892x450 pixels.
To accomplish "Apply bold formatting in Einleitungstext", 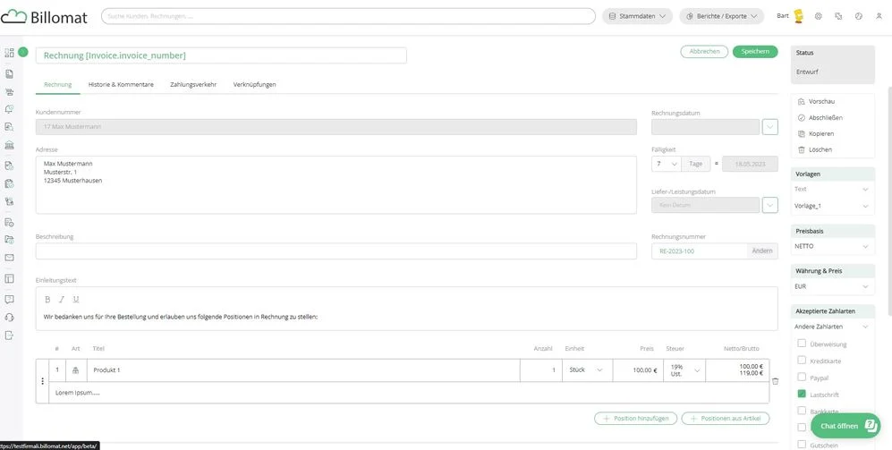I will [x=47, y=299].
